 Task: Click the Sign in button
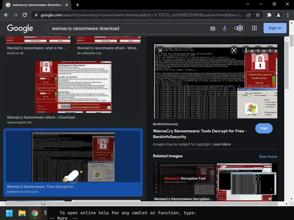coord(275,28)
